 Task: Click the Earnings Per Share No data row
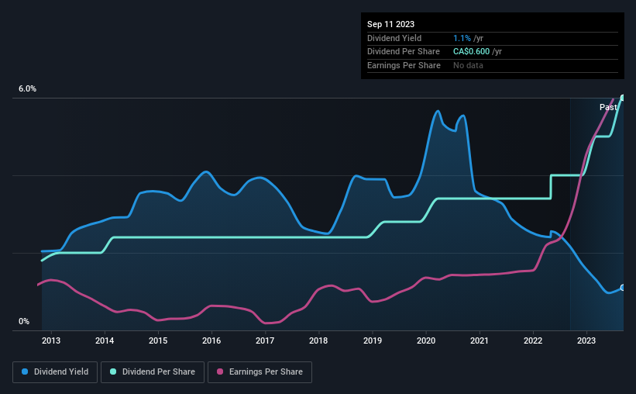pyautogui.click(x=493, y=65)
